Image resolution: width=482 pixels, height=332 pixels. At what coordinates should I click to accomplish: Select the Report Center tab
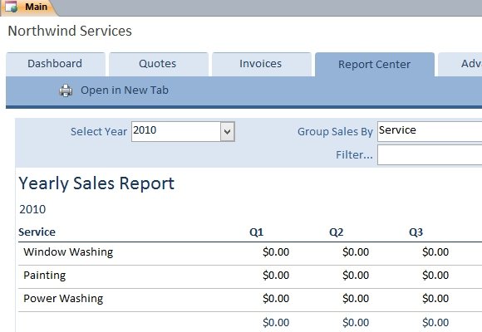pyautogui.click(x=375, y=65)
